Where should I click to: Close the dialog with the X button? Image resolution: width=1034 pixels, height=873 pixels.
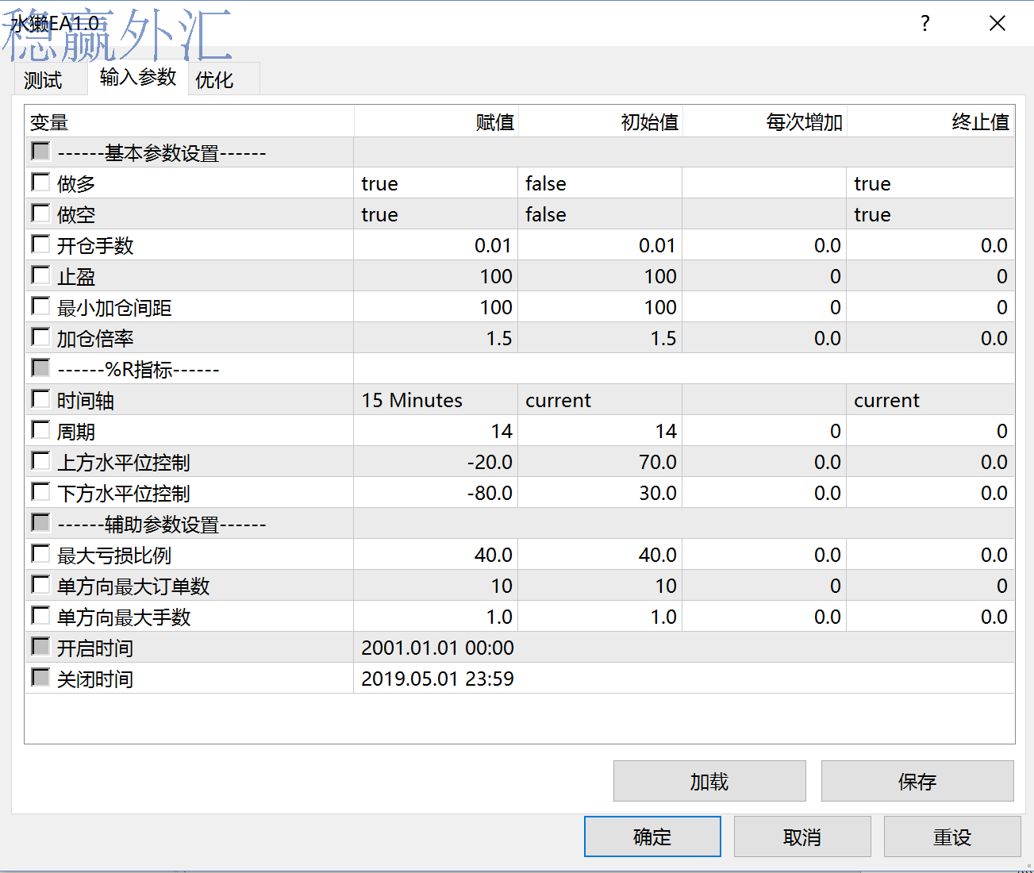click(997, 23)
